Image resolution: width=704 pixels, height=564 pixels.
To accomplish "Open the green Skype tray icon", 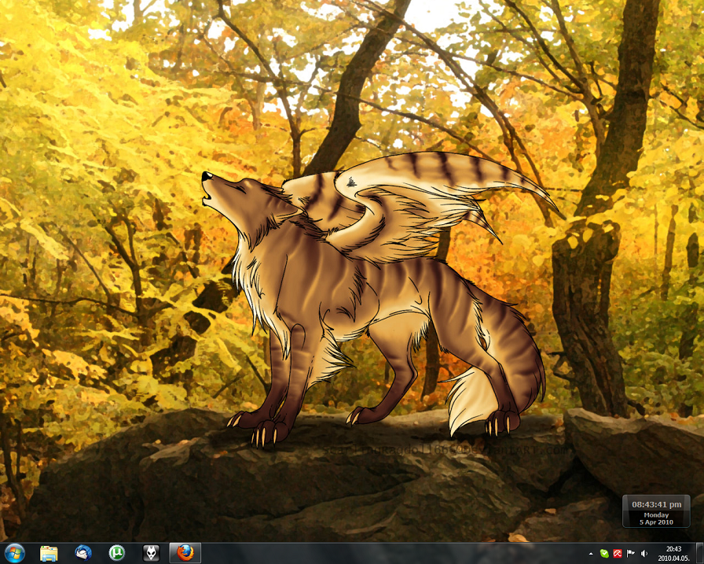I will [604, 554].
